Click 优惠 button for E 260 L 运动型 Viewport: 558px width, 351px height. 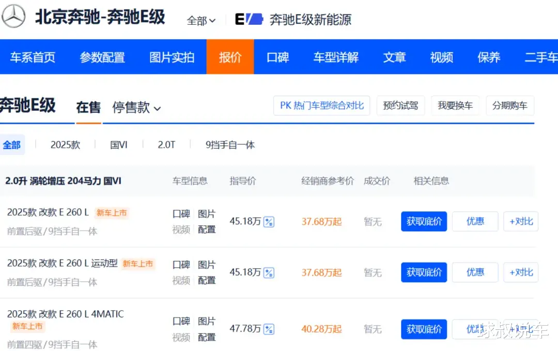(475, 272)
